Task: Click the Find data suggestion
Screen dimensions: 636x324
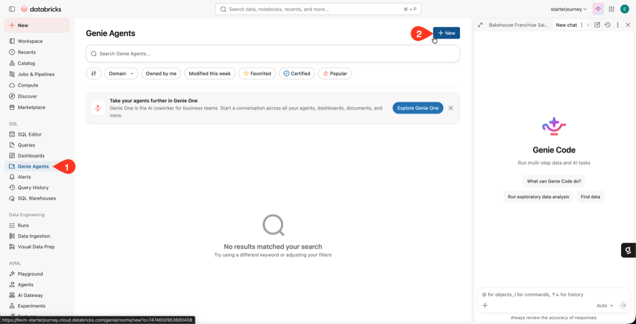Action: pos(590,197)
